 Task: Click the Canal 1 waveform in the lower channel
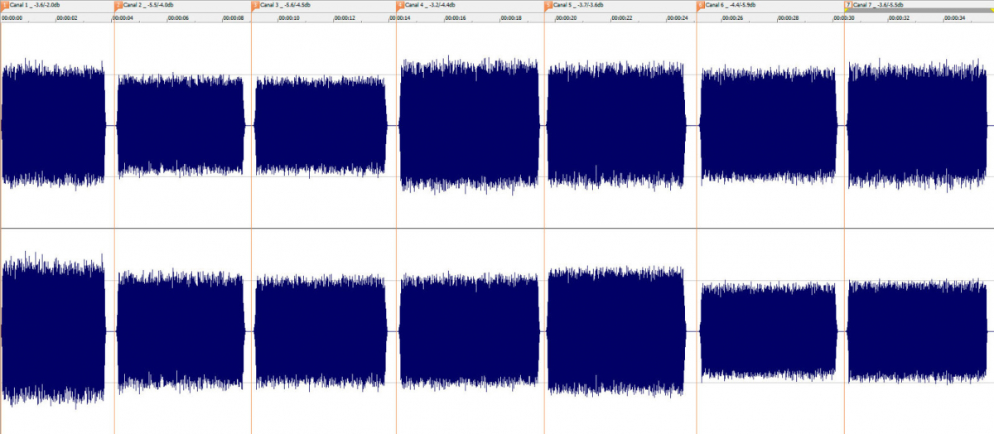pos(54,331)
